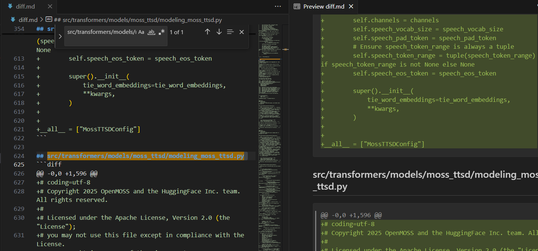Click "# Ensure speech_token_range" comment in preview

(x=433, y=46)
